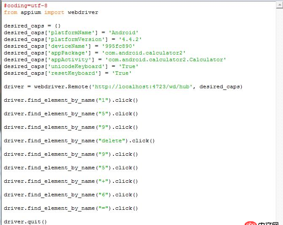This screenshot has height=225, width=283.
Task: Click the 'platformVersion' = '4.4.2' line
Action: (73, 39)
